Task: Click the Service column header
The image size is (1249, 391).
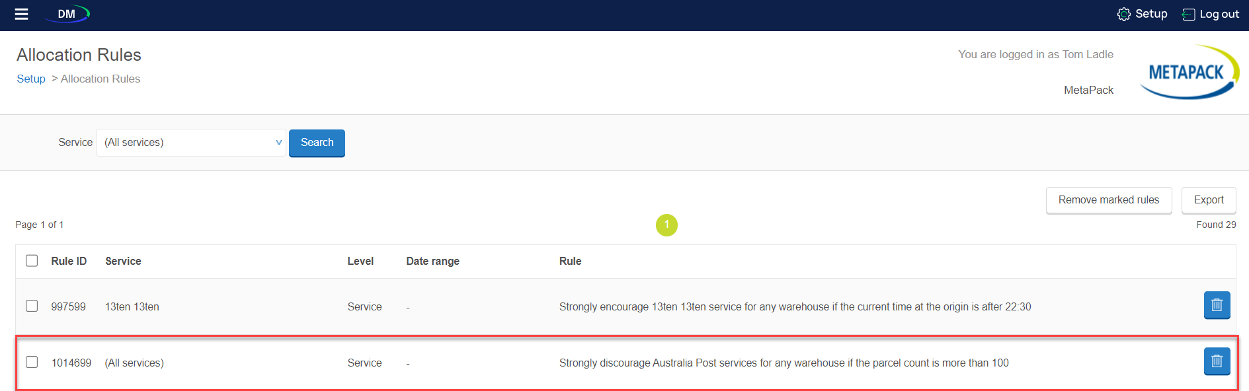Action: pyautogui.click(x=123, y=261)
